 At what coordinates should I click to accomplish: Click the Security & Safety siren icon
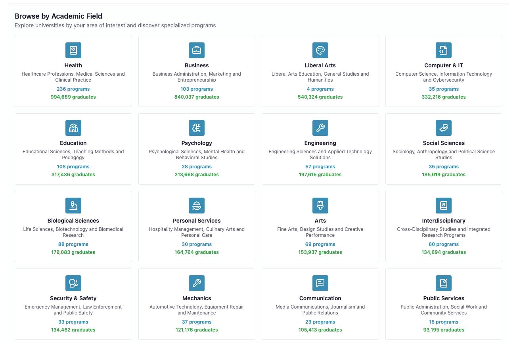[73, 283]
